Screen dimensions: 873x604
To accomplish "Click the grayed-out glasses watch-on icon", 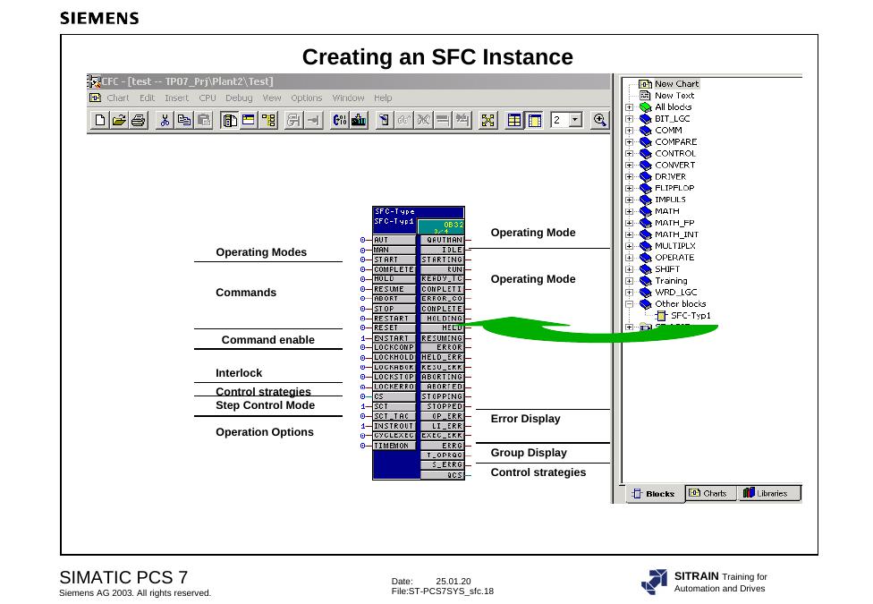I will tap(403, 120).
